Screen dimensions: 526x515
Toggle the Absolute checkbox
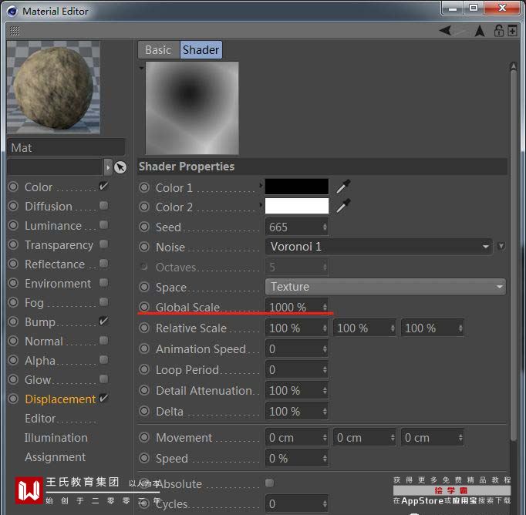(x=269, y=483)
